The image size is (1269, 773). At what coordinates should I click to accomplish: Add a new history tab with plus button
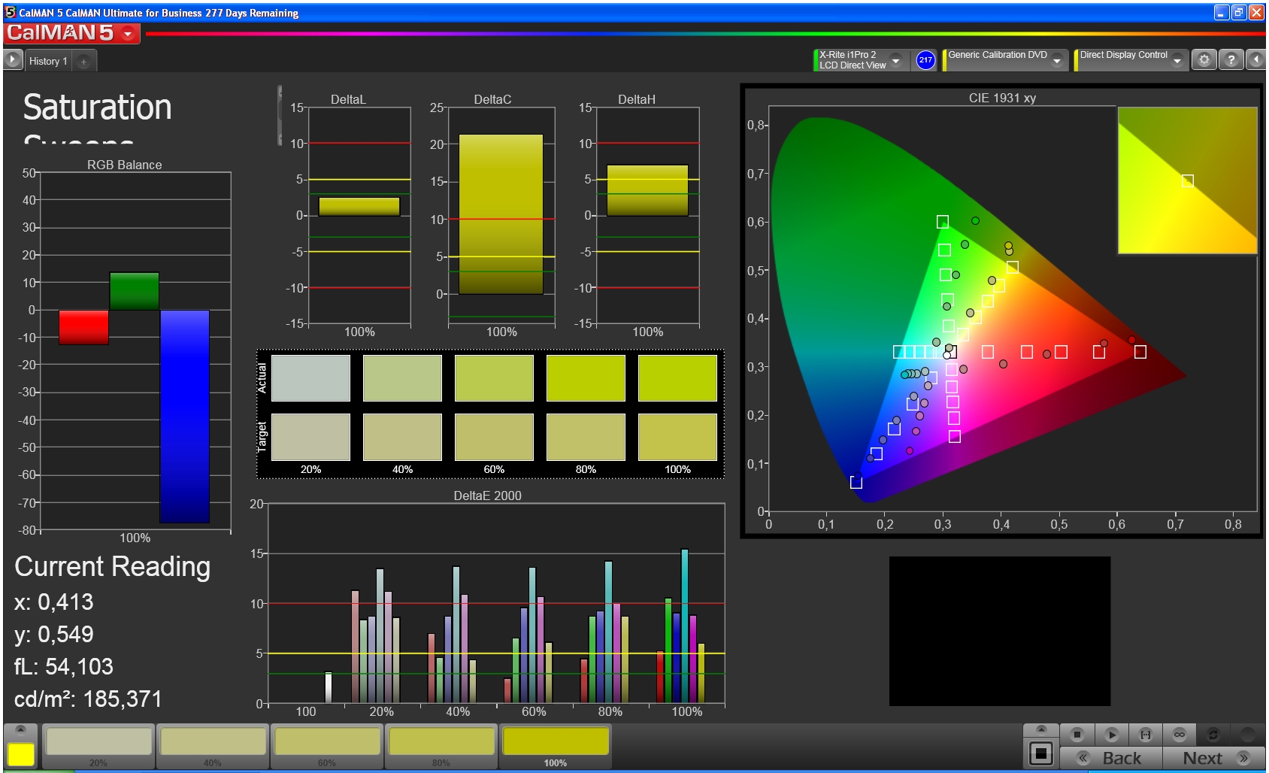click(83, 62)
